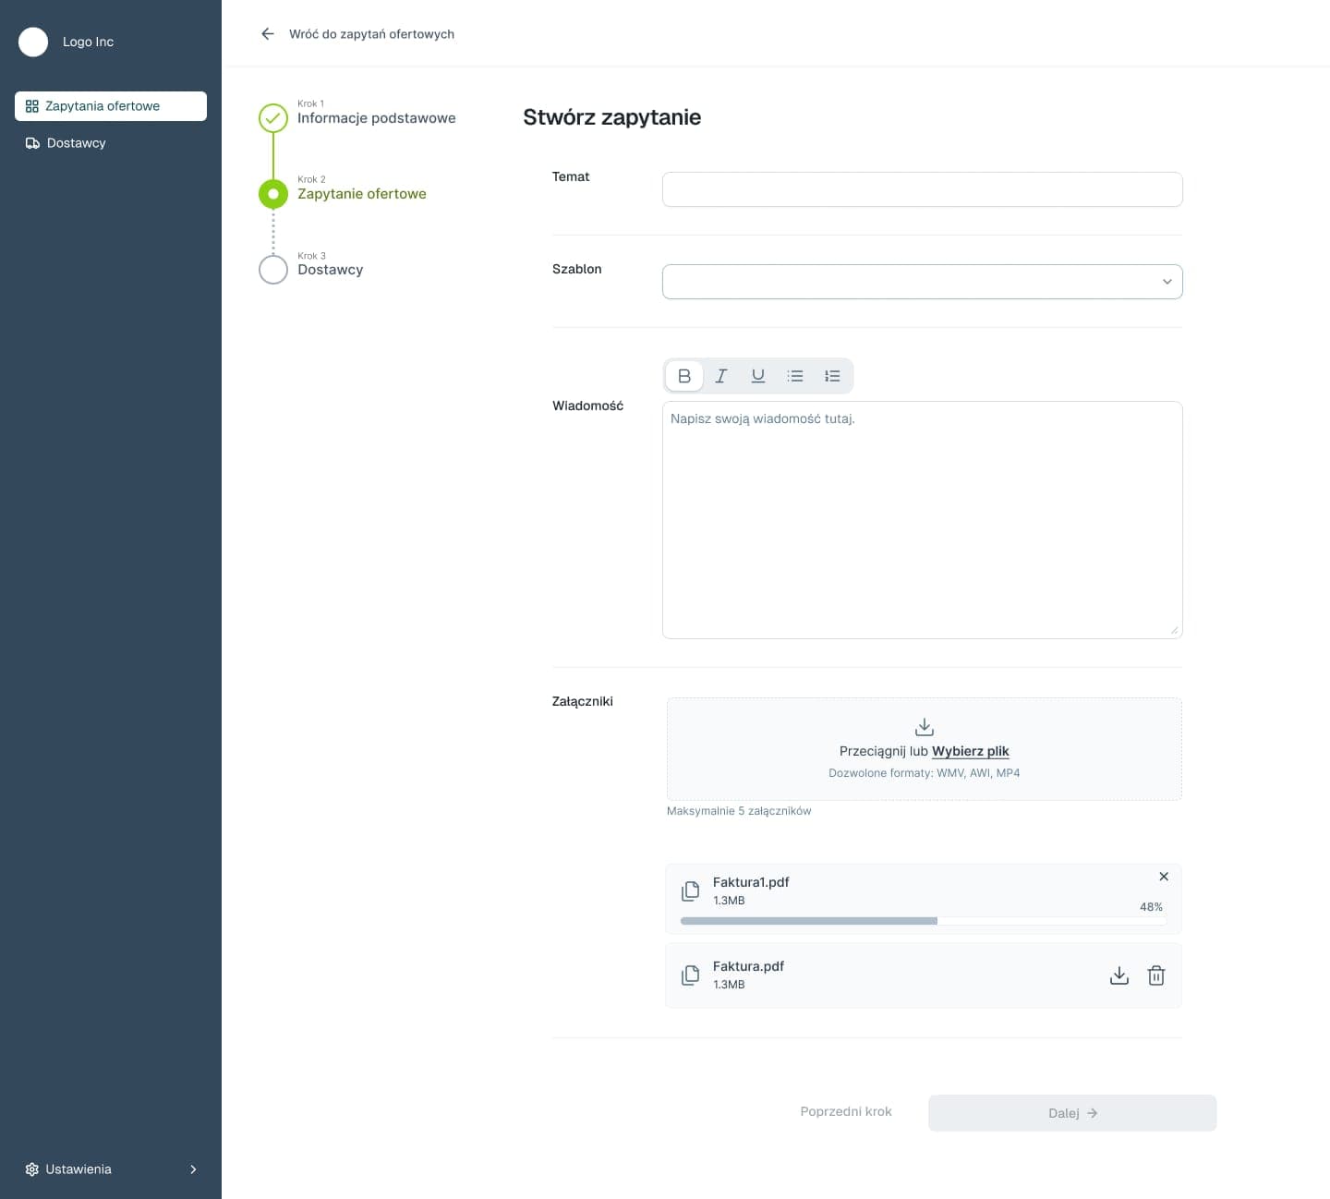Click the upload icon in the drop zone

pyautogui.click(x=924, y=727)
